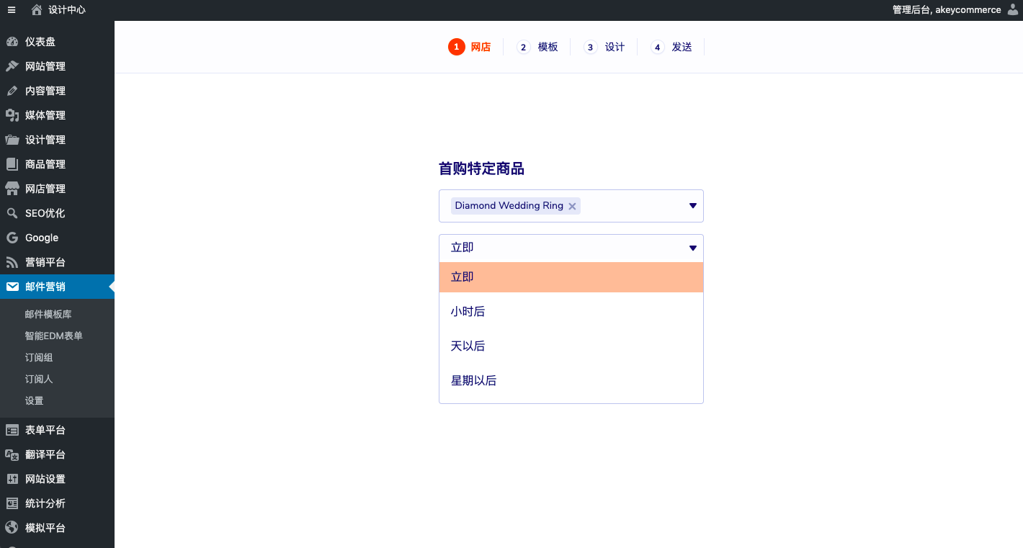Collapse the 立即 timing dropdown arrow

(692, 248)
